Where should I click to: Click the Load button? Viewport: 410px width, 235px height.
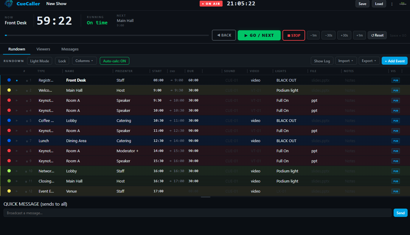(x=379, y=4)
